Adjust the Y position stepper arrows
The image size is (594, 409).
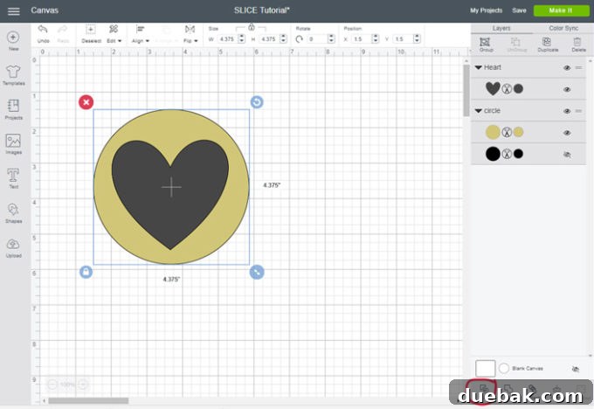tap(417, 39)
